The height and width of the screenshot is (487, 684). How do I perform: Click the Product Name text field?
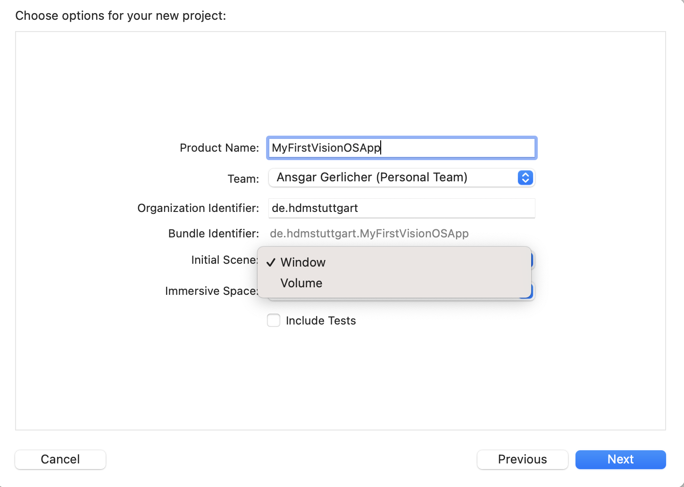point(401,148)
